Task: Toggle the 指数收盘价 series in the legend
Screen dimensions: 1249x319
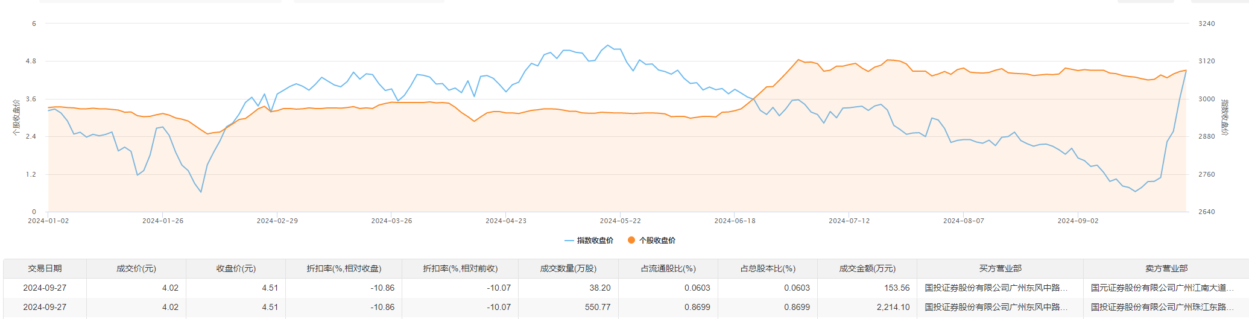Action: pyautogui.click(x=589, y=241)
